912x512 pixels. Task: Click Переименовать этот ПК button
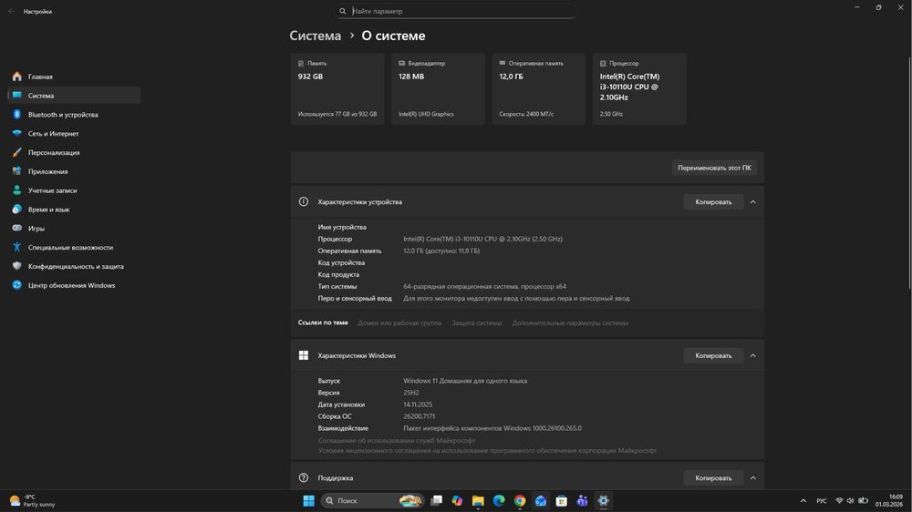714,168
